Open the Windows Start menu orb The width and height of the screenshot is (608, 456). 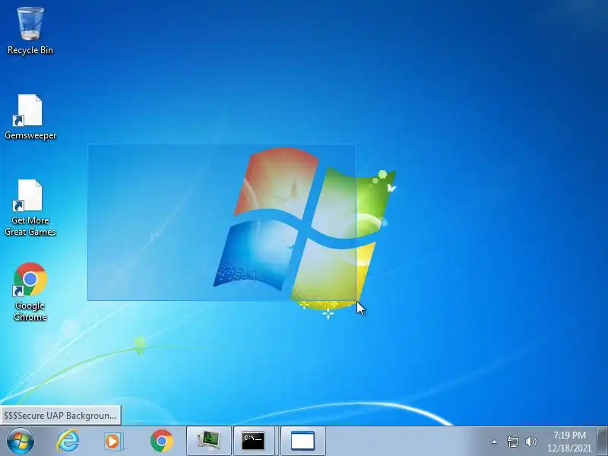pyautogui.click(x=21, y=442)
